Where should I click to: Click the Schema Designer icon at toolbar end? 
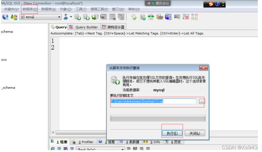[x=195, y=17]
